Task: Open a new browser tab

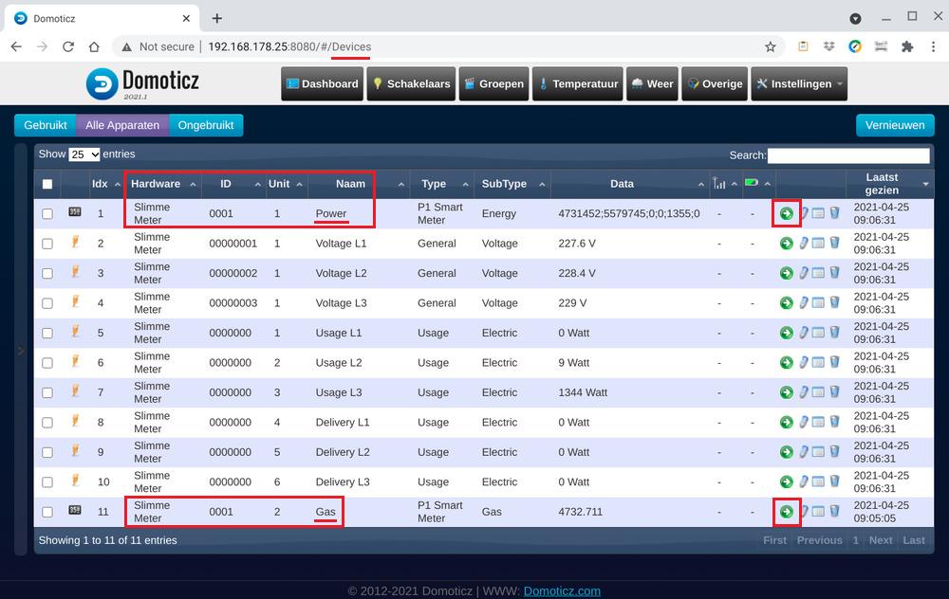Action: click(x=216, y=19)
